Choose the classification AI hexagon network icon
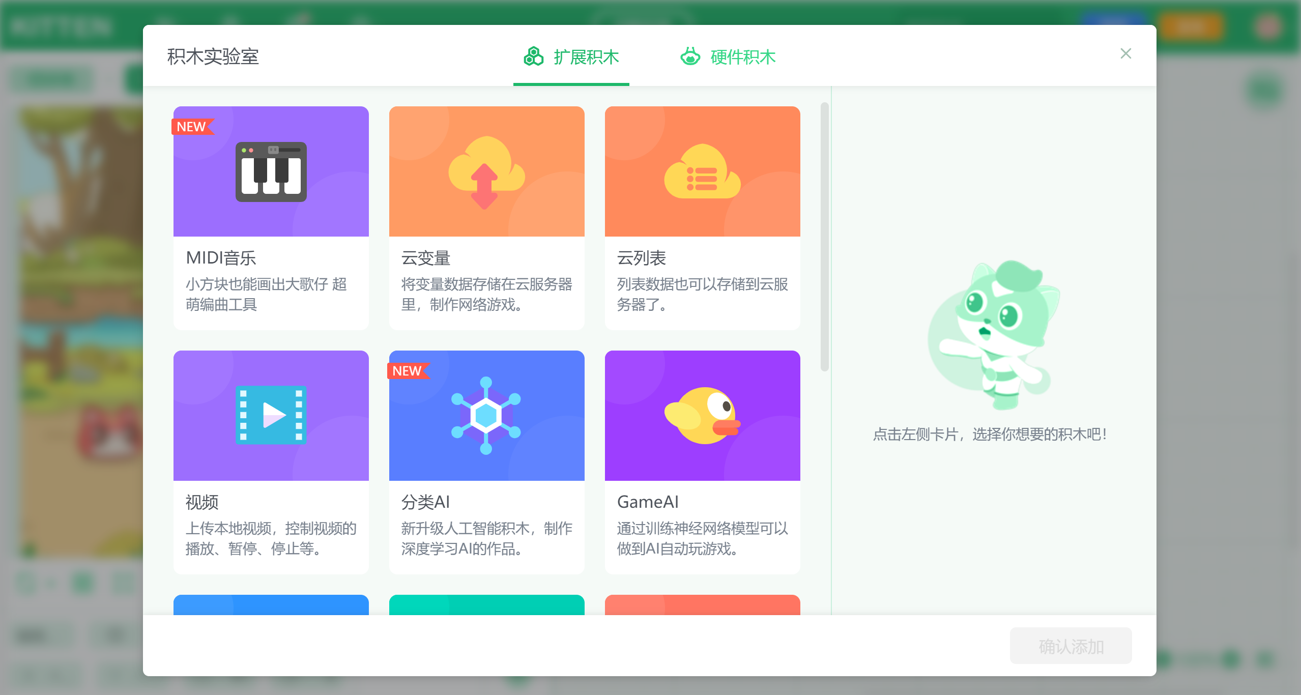The image size is (1301, 695). pos(486,415)
